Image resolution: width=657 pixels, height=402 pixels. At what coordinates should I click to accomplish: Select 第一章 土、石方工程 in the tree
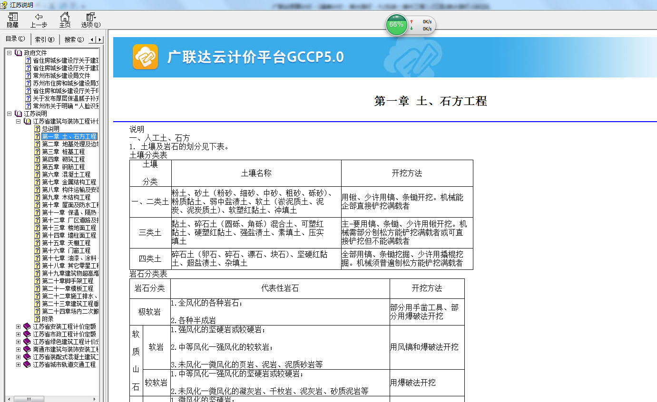point(69,136)
